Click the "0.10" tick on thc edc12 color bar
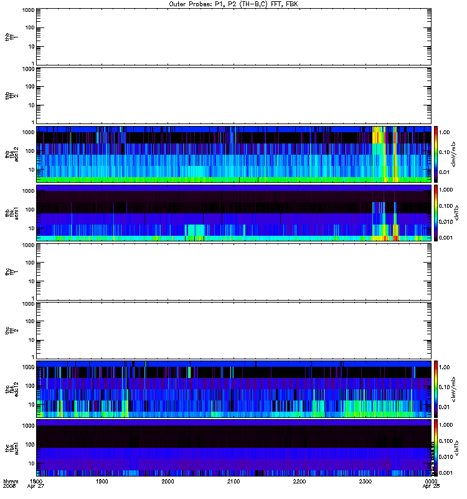The width and height of the screenshot is (467, 499). (445, 387)
